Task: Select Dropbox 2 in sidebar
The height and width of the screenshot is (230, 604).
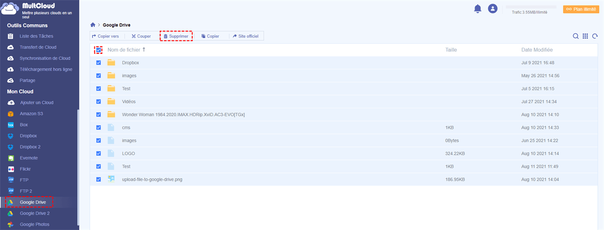Action: [30, 147]
